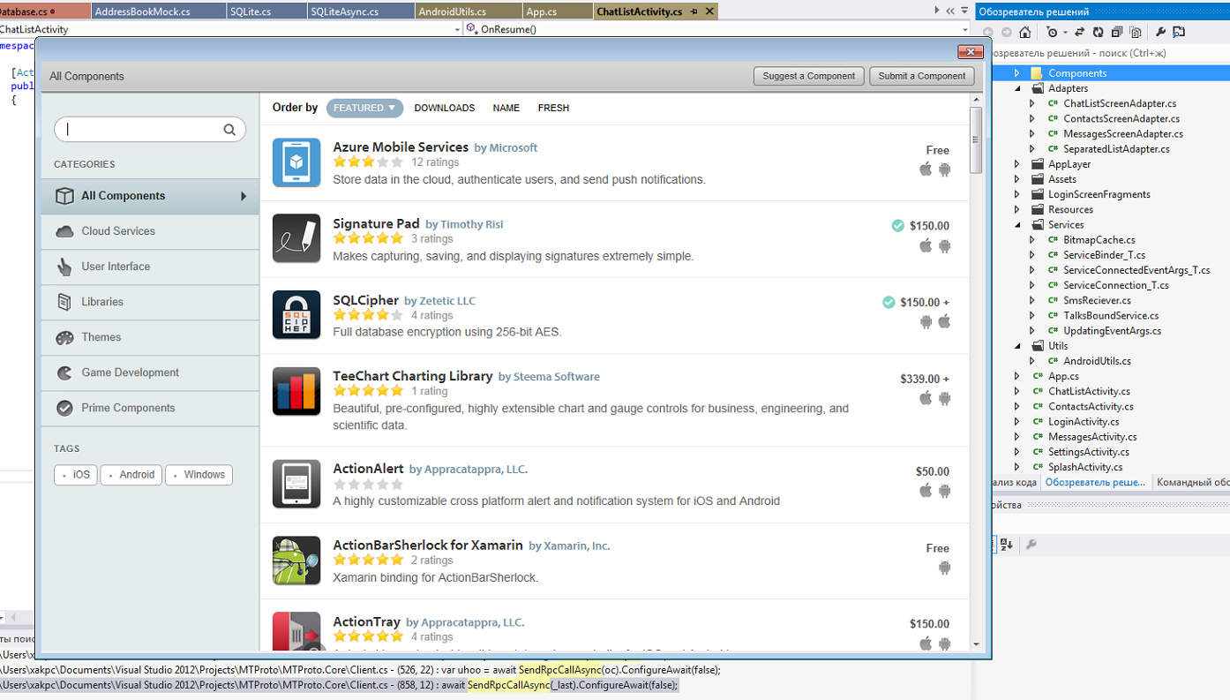This screenshot has width=1230, height=700.
Task: Sort components by FRESH
Action: click(553, 108)
